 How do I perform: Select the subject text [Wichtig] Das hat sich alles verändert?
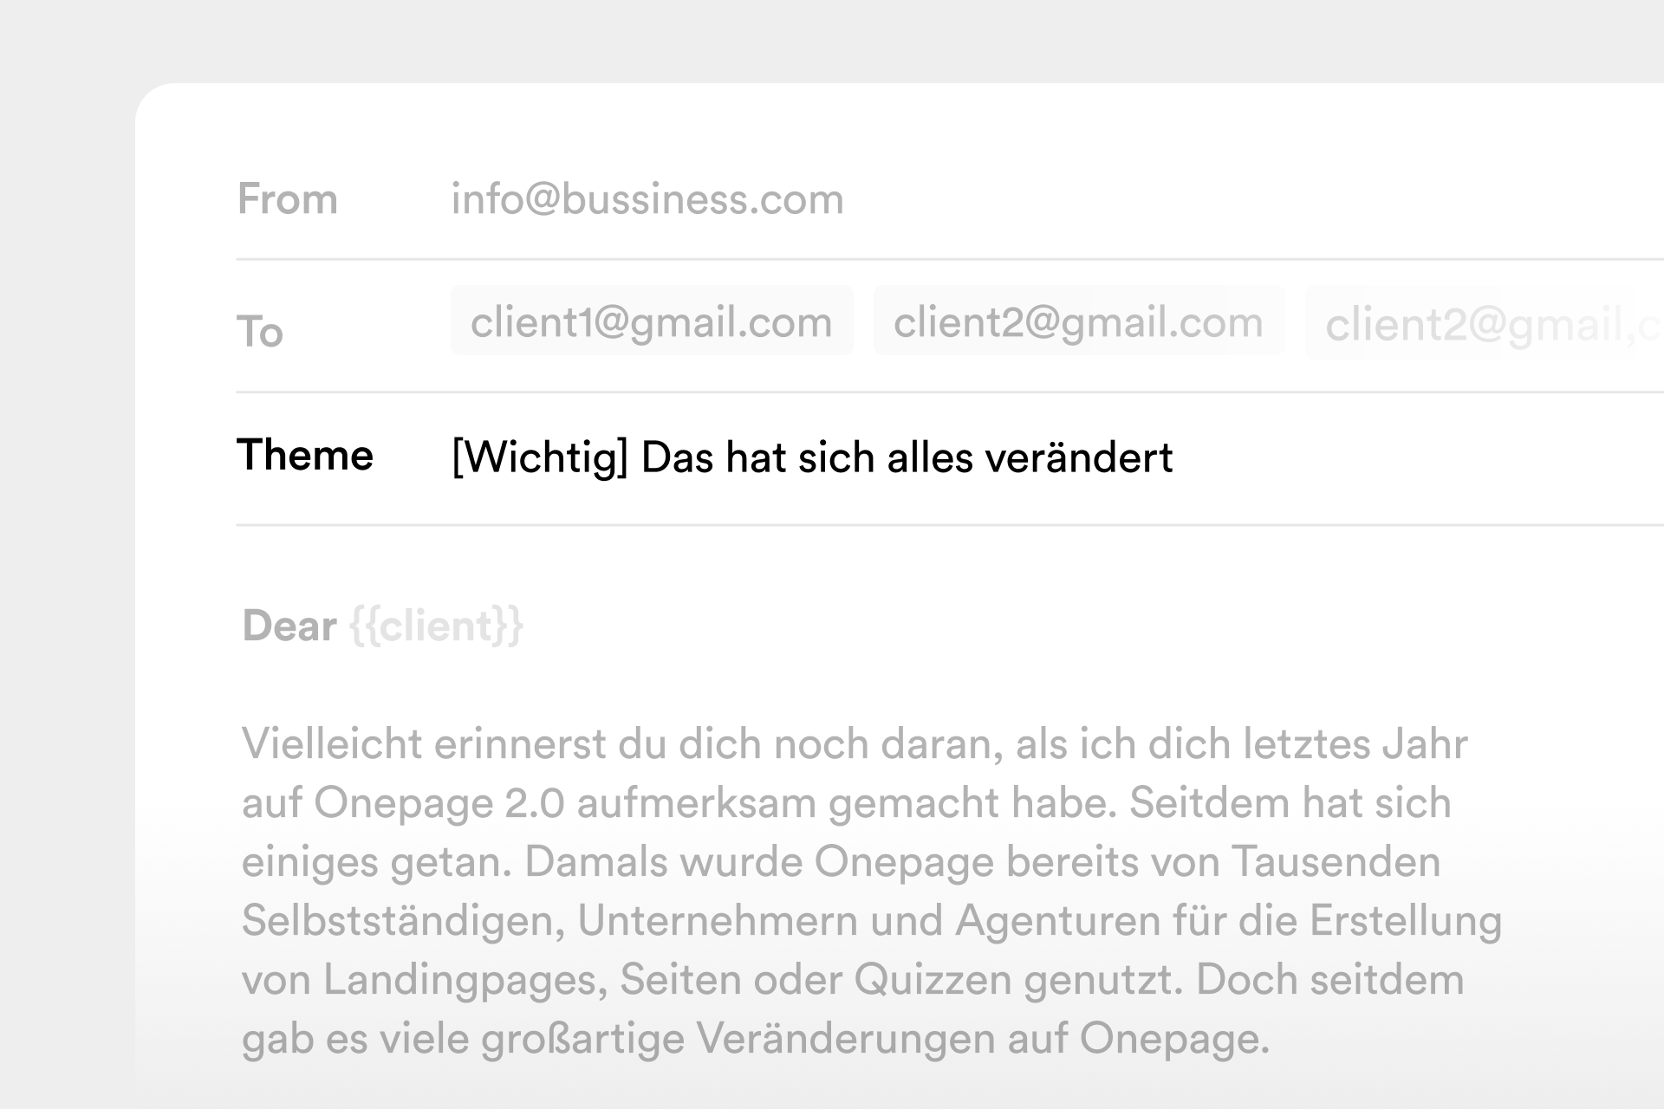click(x=810, y=457)
